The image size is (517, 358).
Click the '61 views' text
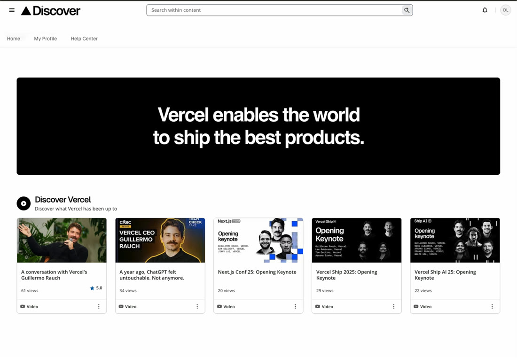pos(30,291)
